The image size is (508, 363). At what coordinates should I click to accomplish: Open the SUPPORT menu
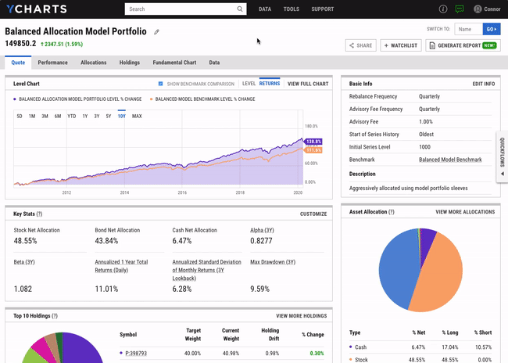tap(322, 9)
